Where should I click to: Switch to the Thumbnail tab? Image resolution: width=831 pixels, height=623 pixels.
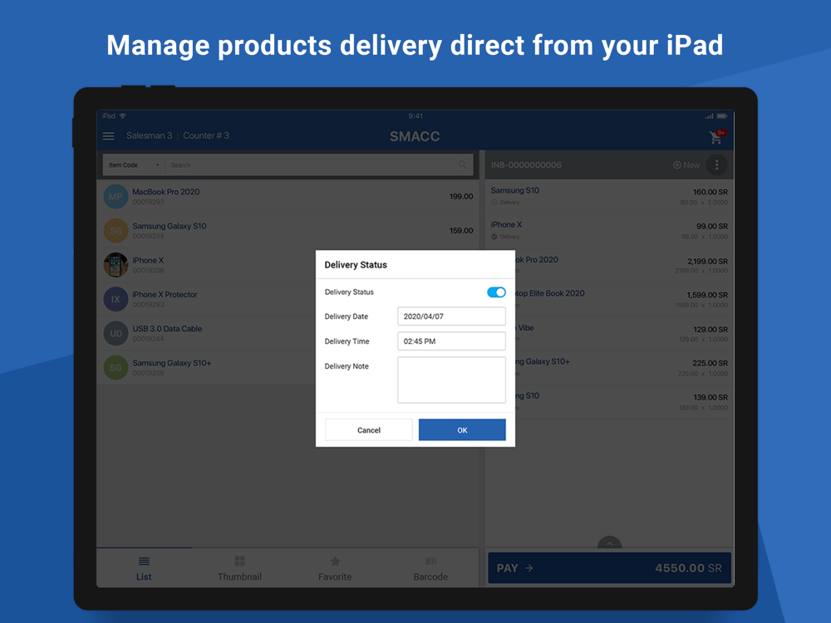tap(239, 568)
